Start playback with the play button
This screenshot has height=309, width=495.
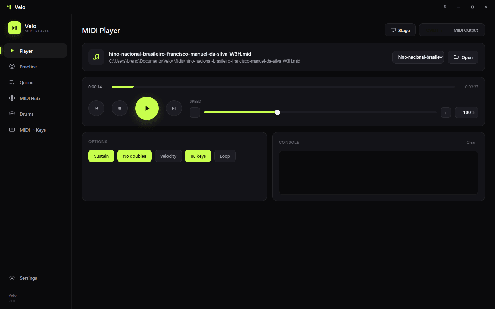coord(147,108)
